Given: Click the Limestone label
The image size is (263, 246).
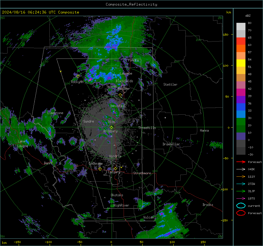Looking at the screenshot, I should (55, 113).
